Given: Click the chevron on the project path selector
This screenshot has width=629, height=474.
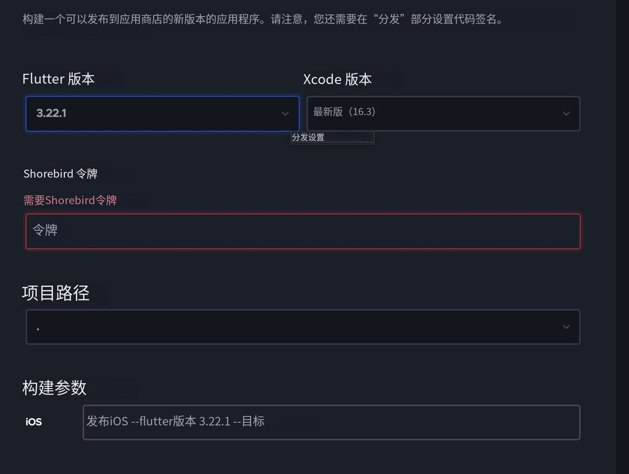Looking at the screenshot, I should pyautogui.click(x=566, y=327).
